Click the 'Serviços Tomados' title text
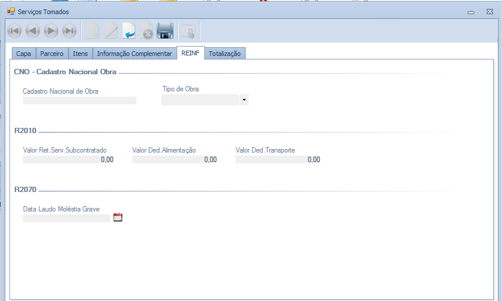 (x=43, y=12)
